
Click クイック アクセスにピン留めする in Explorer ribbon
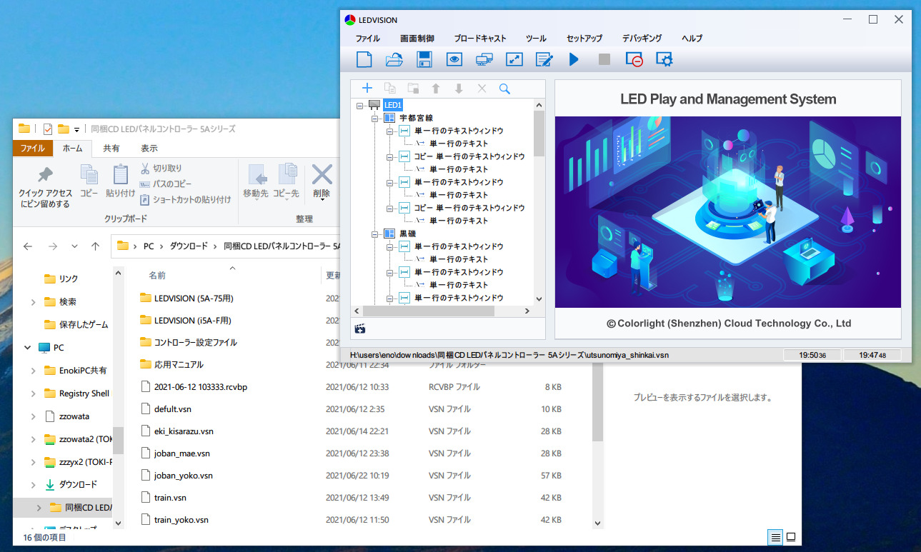pos(46,186)
